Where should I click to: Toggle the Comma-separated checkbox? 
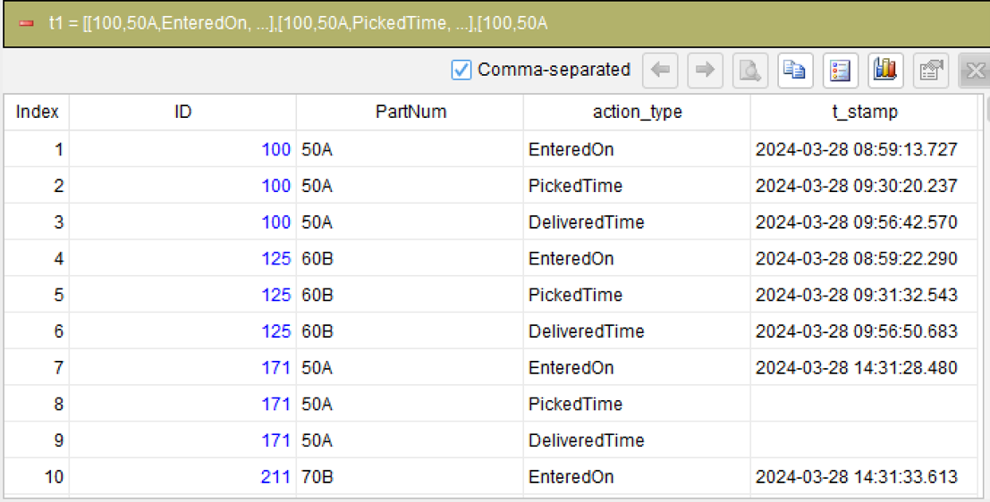(461, 70)
